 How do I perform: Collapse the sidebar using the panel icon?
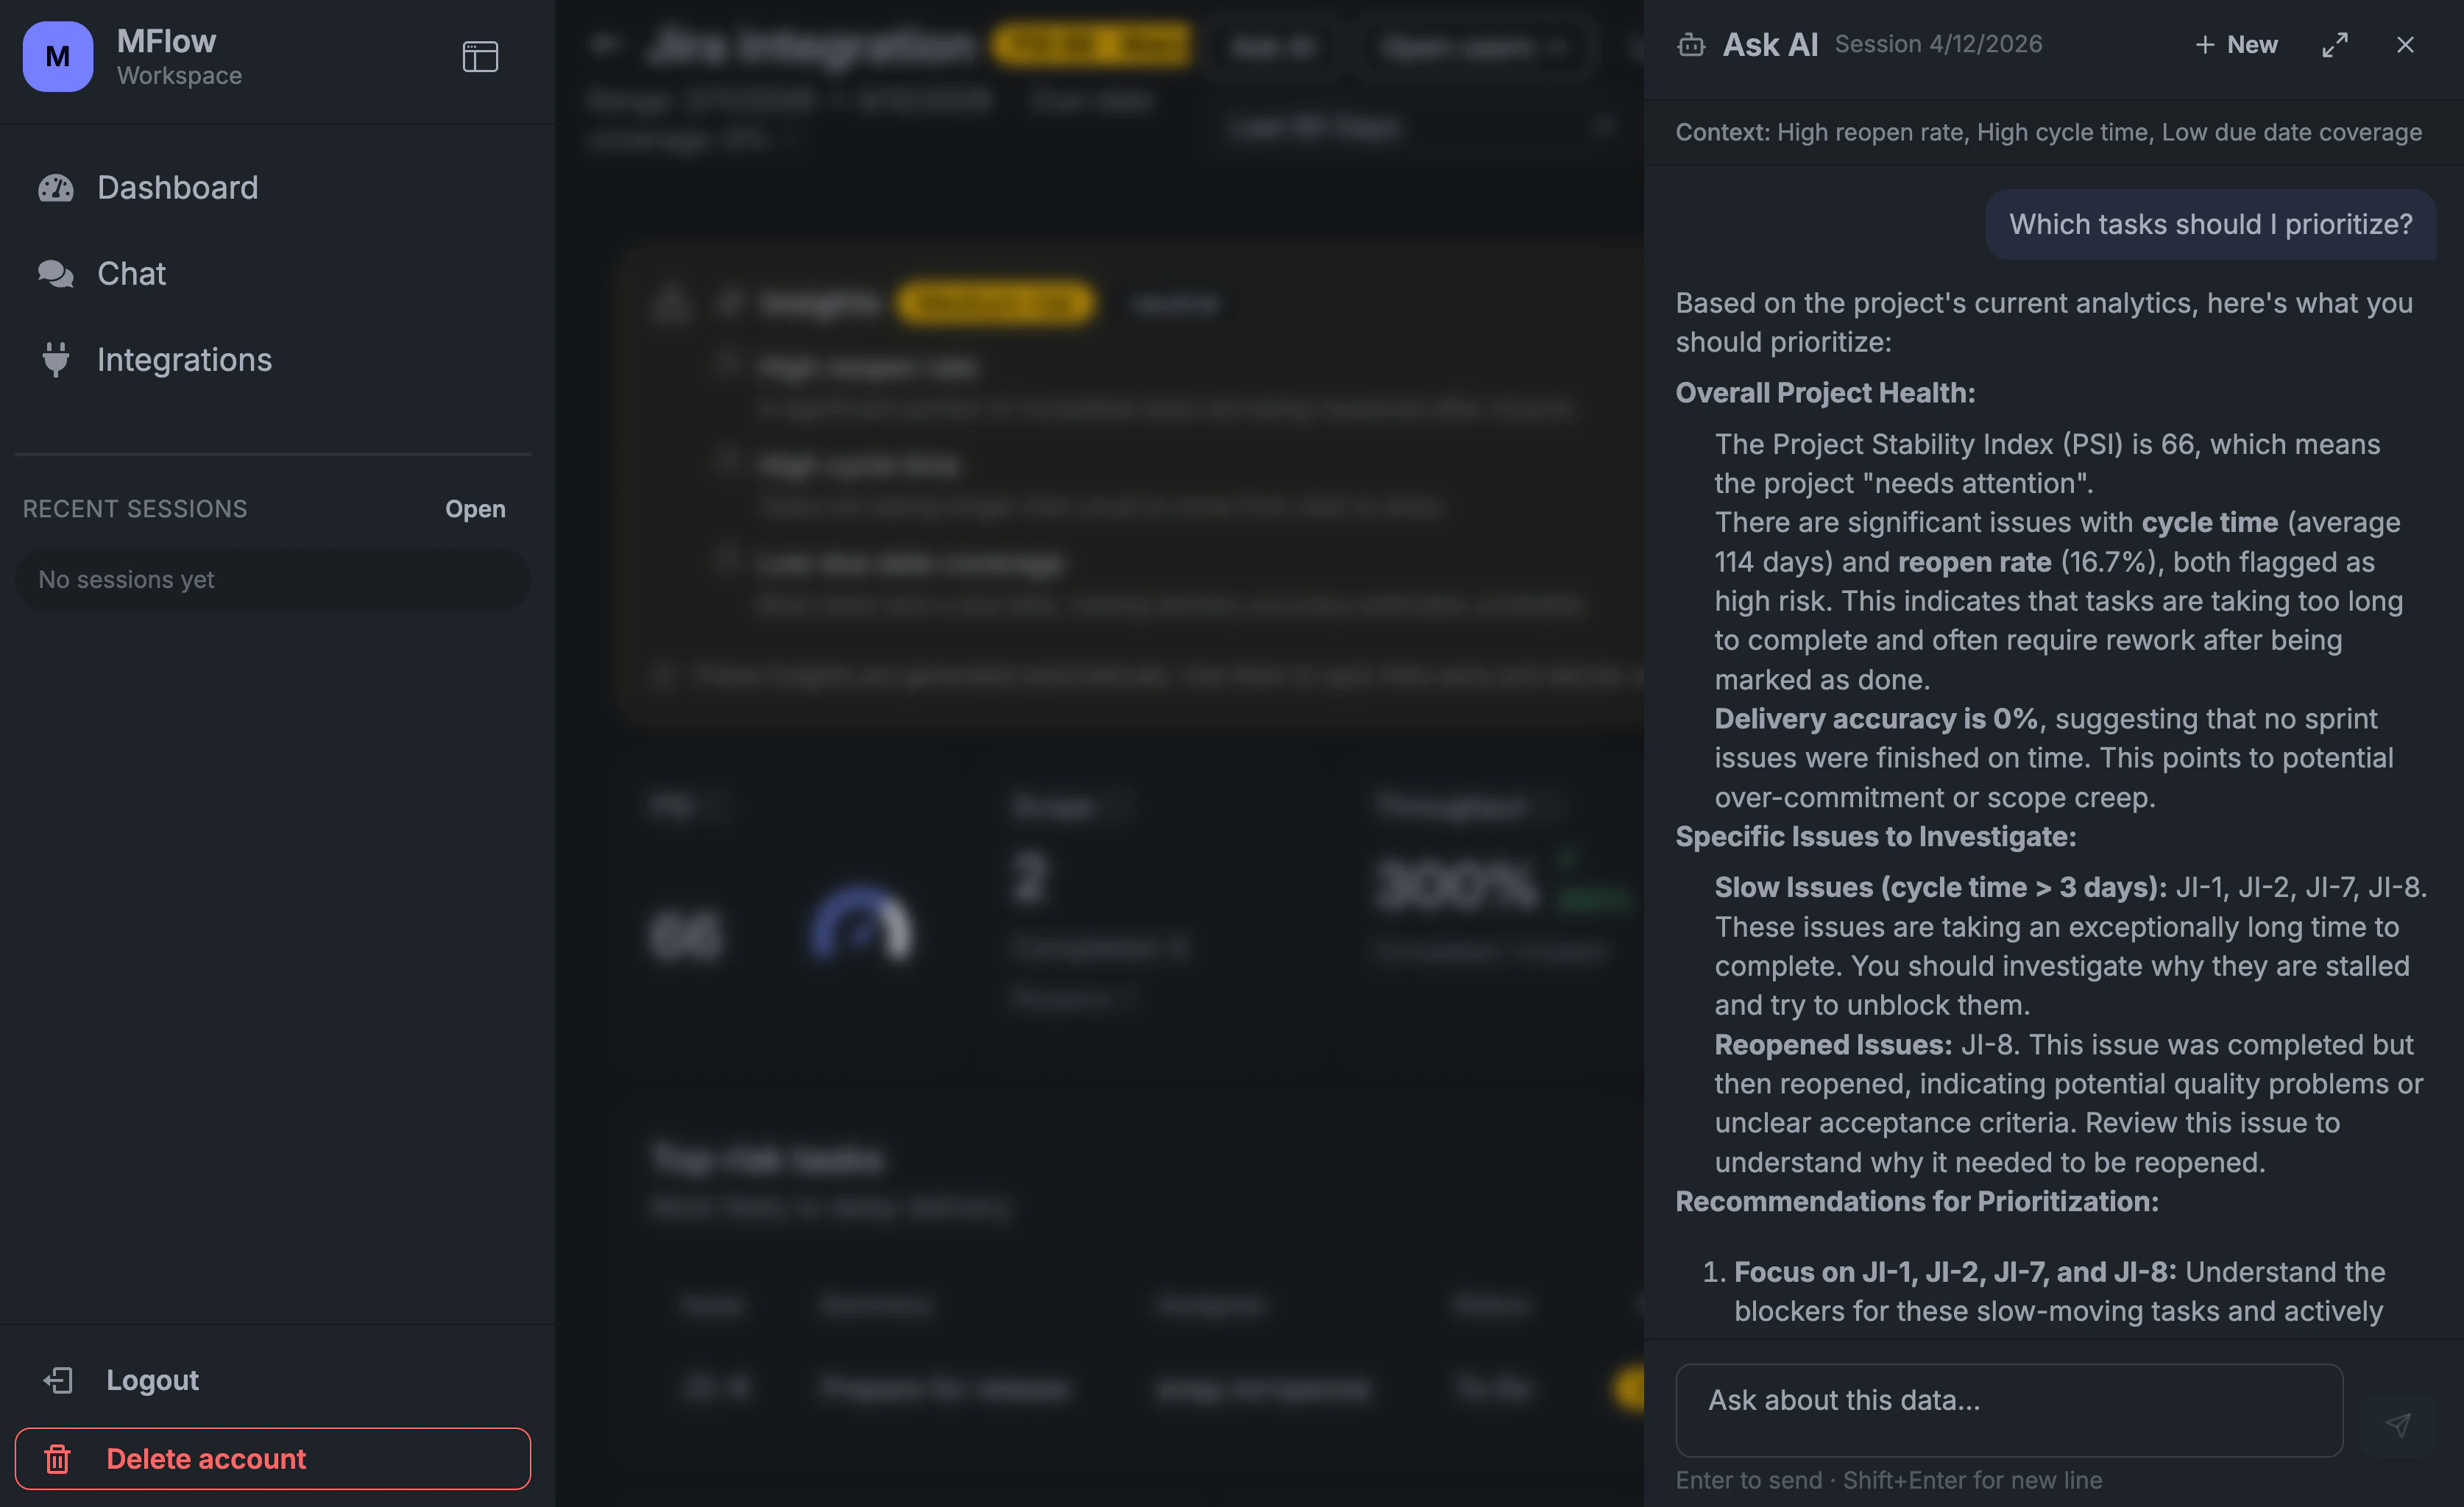pos(480,57)
